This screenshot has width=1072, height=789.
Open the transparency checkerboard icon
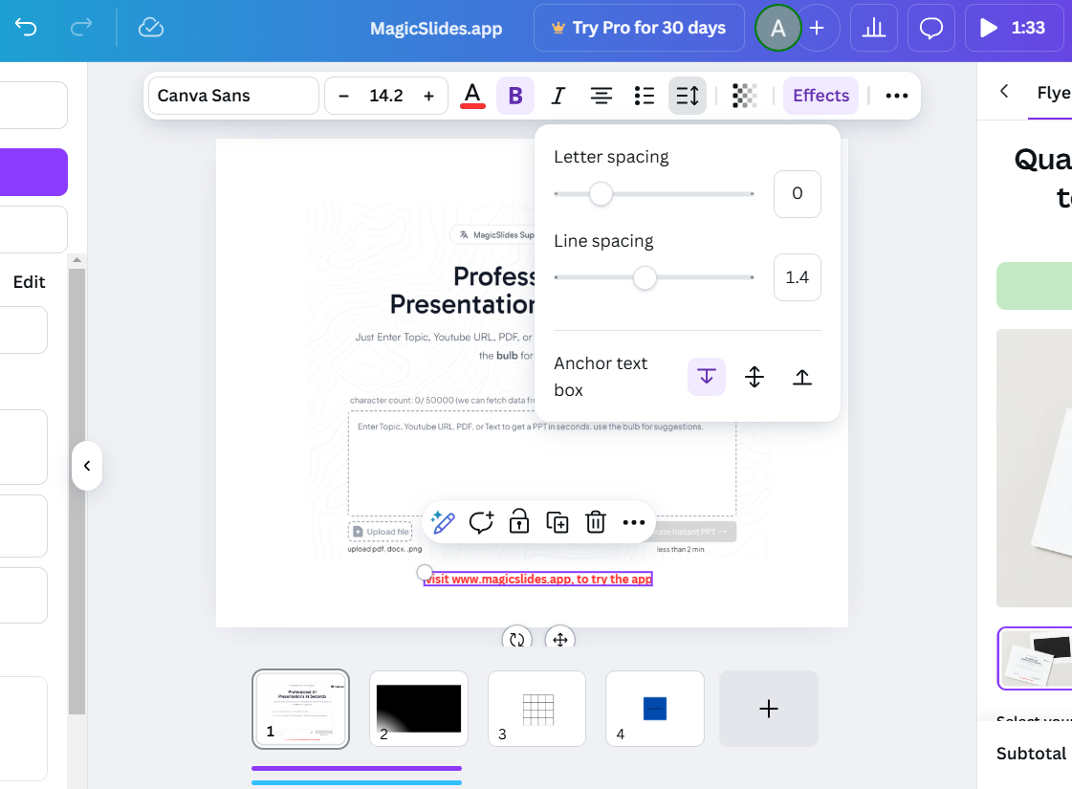click(745, 96)
